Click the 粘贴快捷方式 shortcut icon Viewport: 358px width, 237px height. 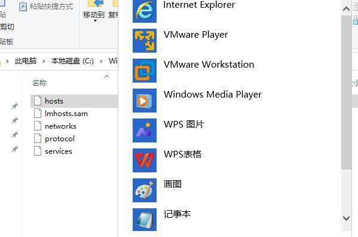tap(23, 7)
